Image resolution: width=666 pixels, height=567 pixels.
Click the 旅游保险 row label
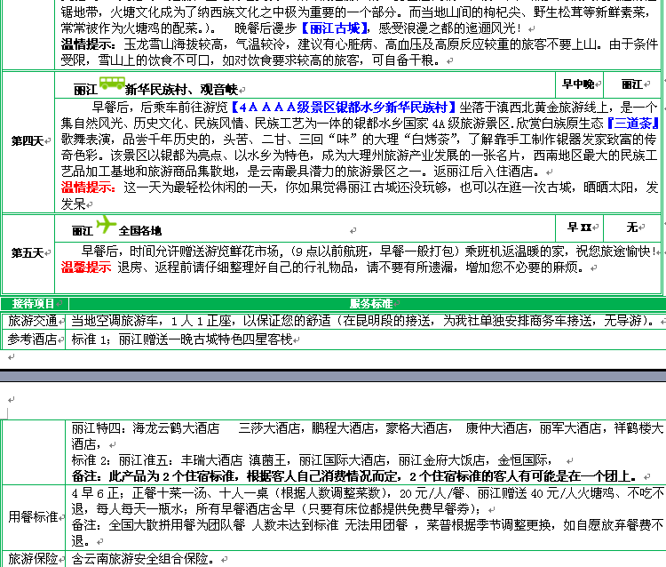click(x=33, y=560)
